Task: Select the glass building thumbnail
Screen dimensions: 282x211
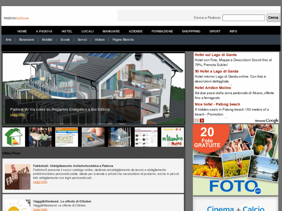Action: 119,137
